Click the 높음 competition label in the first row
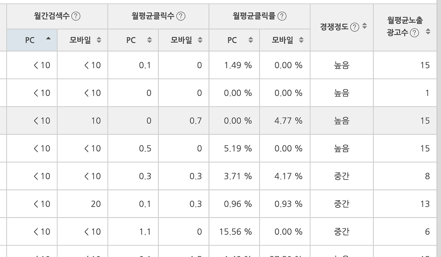This screenshot has width=441, height=257. pyautogui.click(x=341, y=65)
